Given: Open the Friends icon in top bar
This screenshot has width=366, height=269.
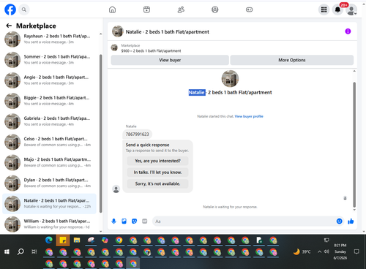Looking at the screenshot, I should pyautogui.click(x=181, y=10).
